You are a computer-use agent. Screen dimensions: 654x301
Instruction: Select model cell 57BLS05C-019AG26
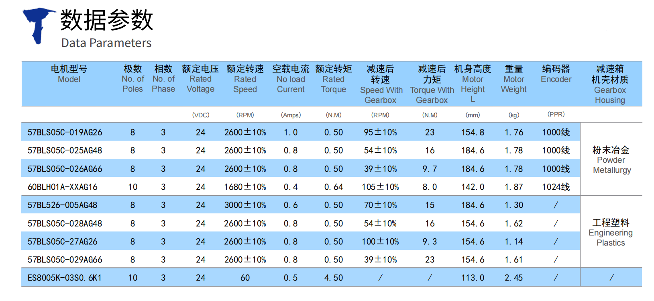pos(65,132)
